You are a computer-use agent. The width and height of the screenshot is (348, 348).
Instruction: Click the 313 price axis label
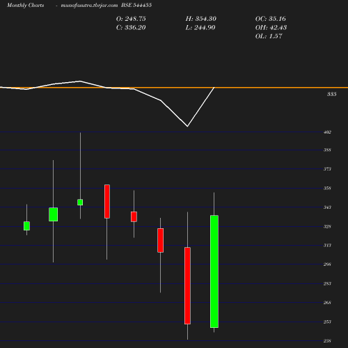[327, 245]
